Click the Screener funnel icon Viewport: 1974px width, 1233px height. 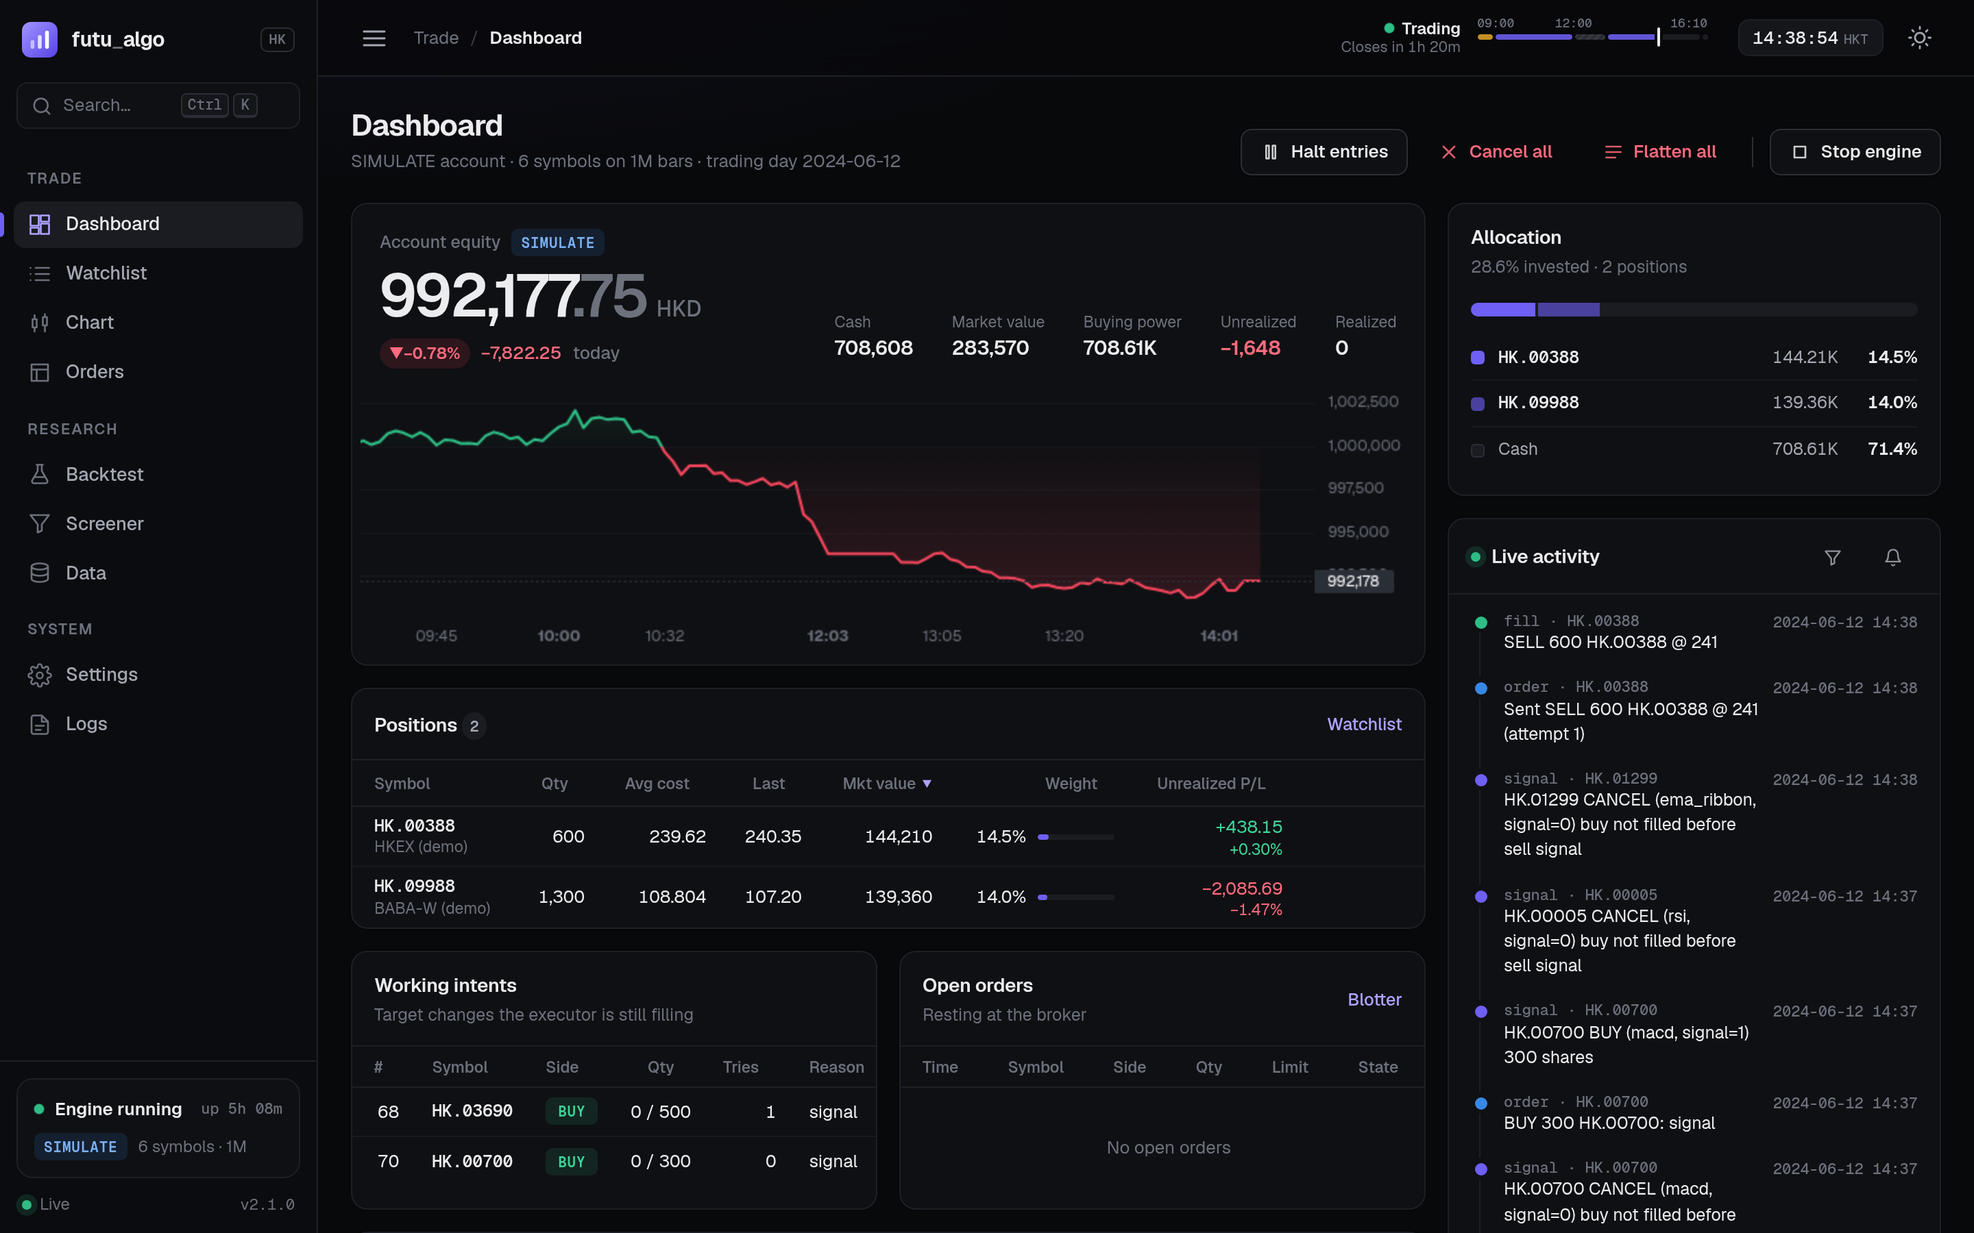coord(39,523)
